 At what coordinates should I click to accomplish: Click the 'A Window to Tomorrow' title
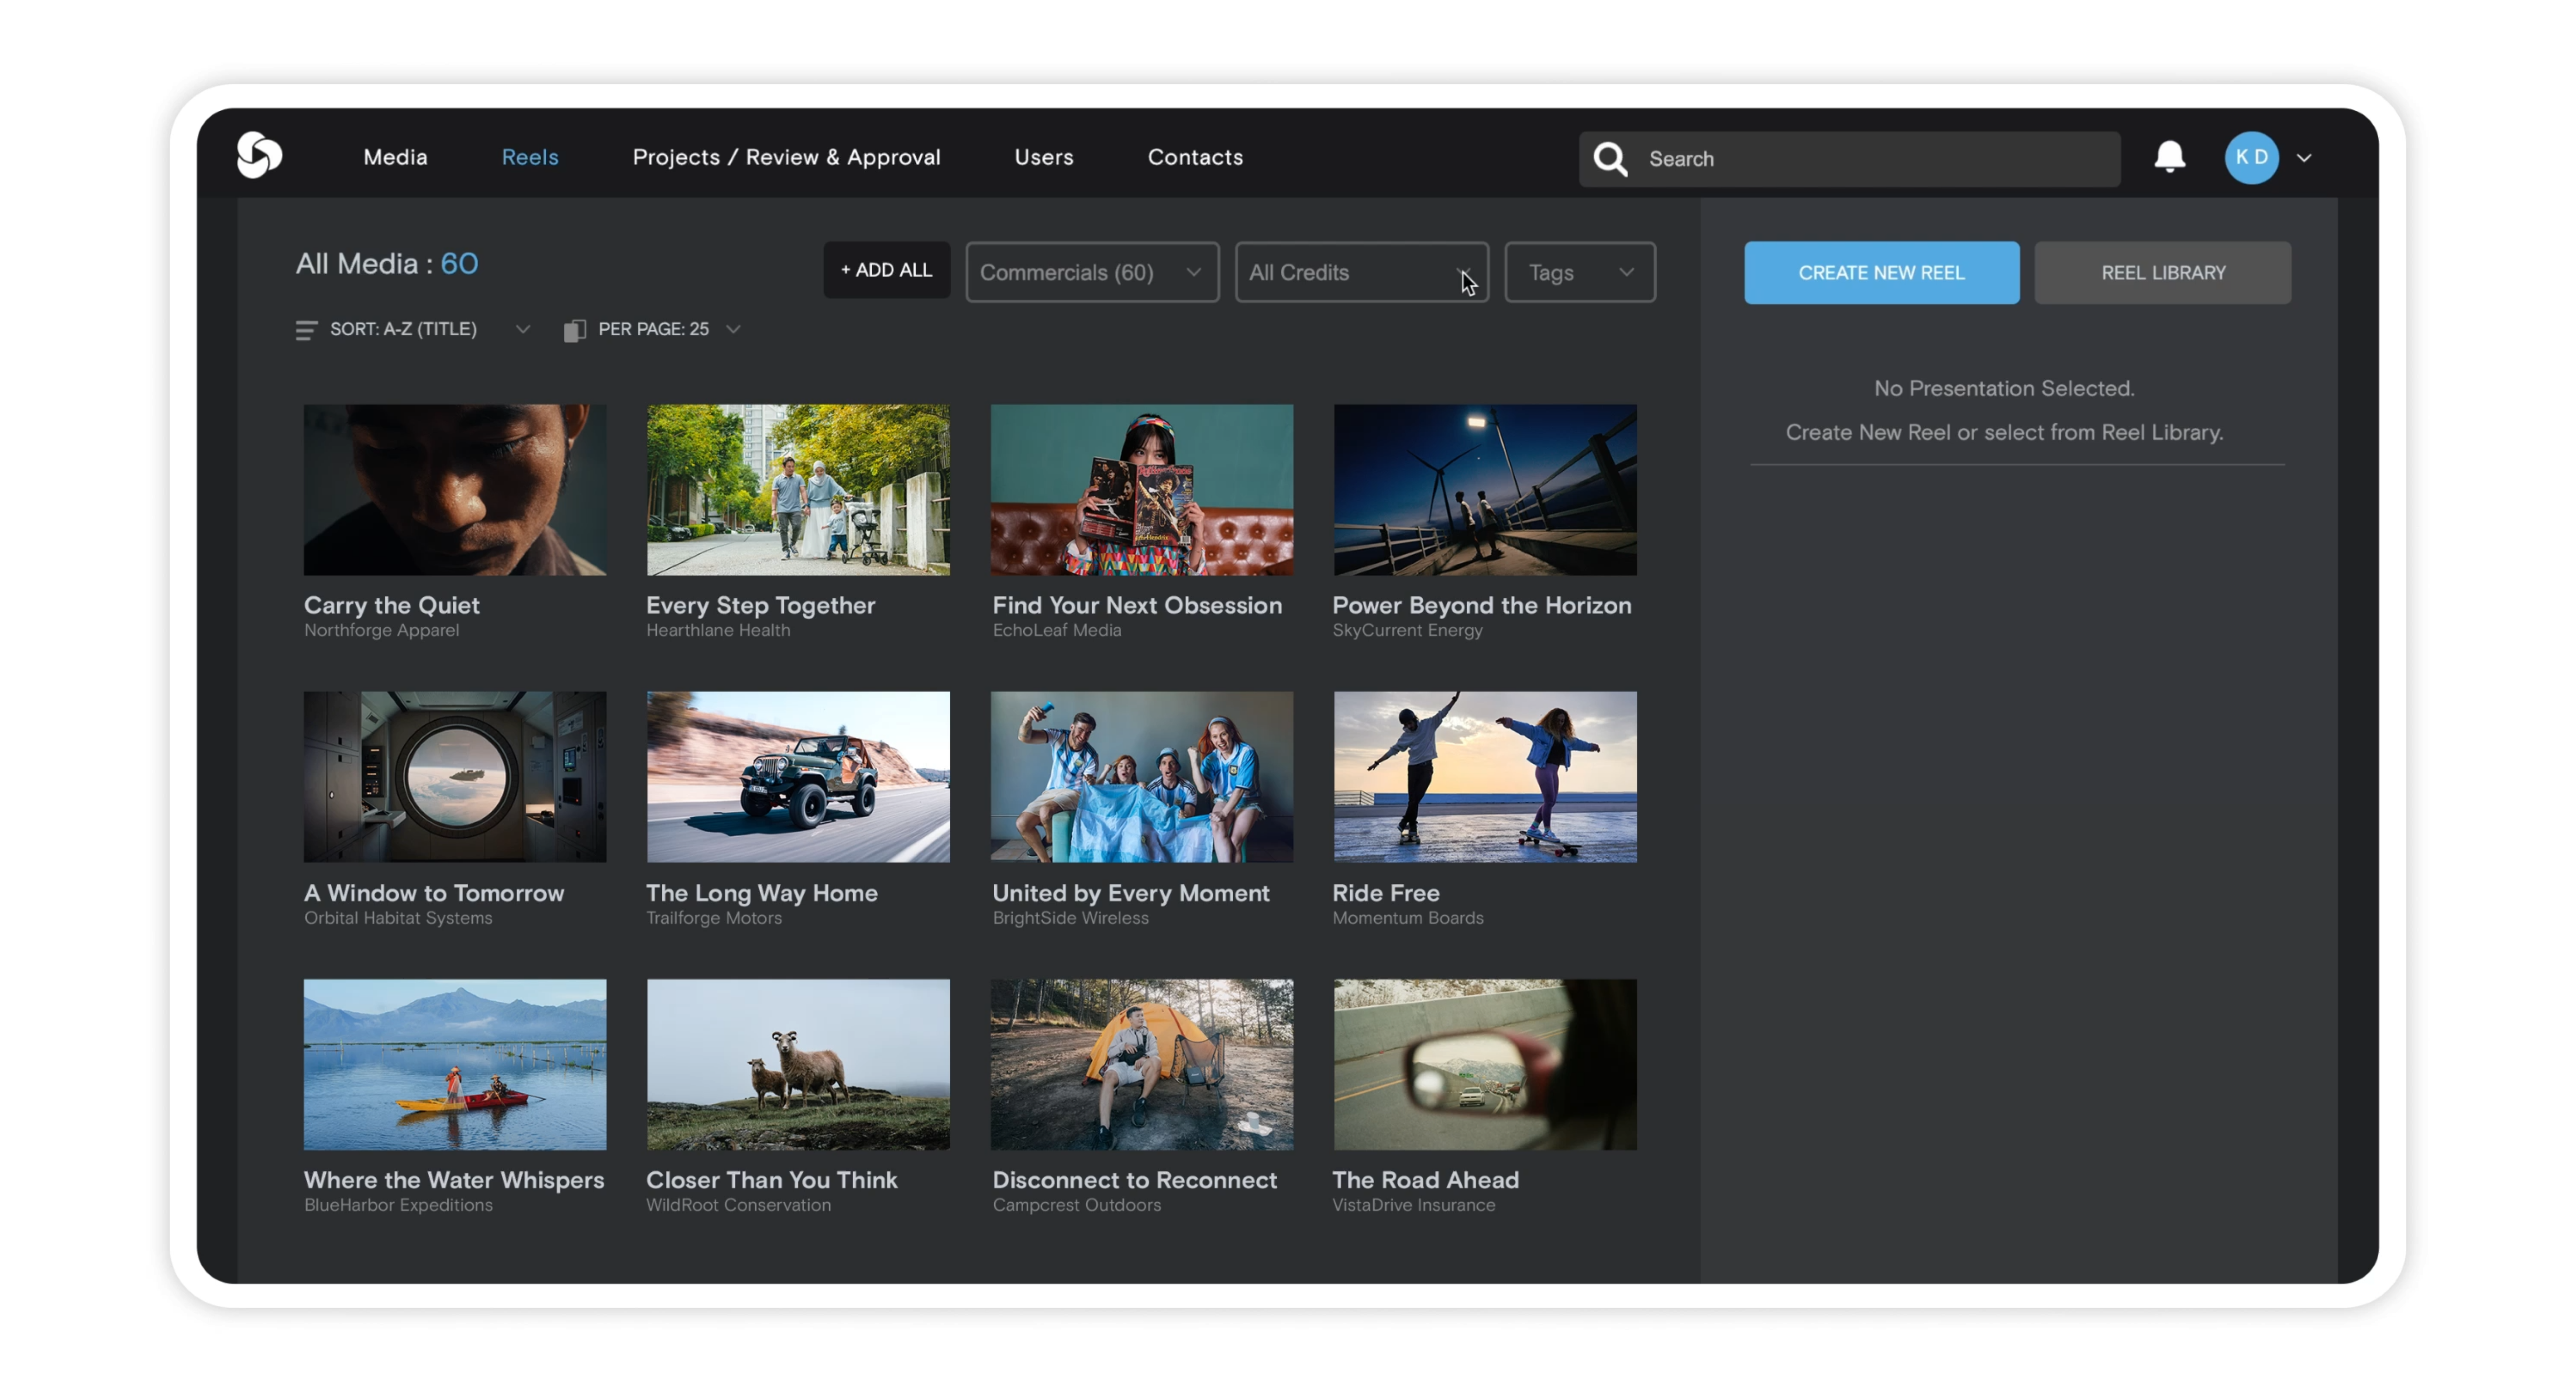(434, 893)
